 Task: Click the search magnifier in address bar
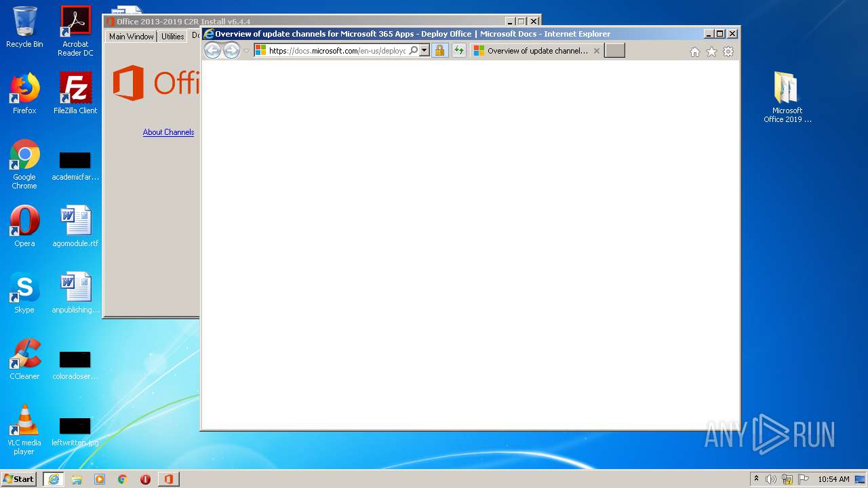click(x=413, y=51)
